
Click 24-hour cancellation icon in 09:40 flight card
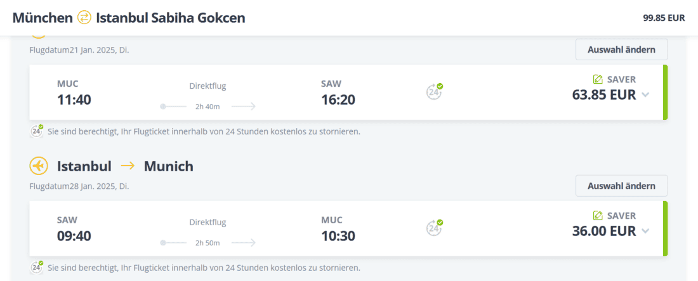click(x=434, y=228)
